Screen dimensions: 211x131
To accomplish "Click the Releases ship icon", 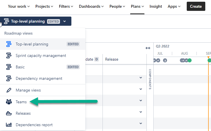I will coord(9,113).
